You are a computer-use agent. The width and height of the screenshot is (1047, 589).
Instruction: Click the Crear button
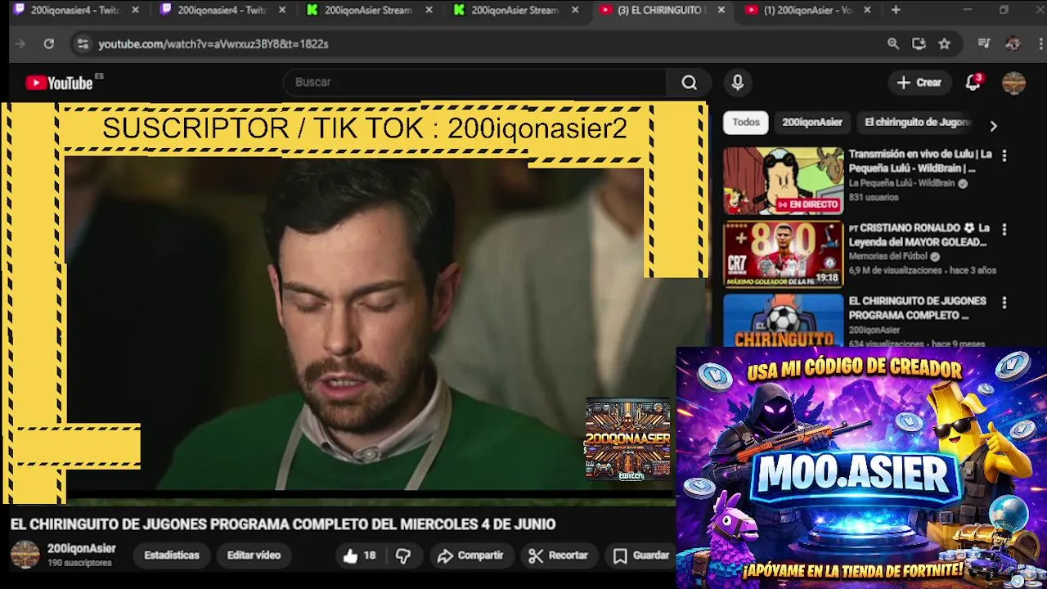[x=919, y=83]
